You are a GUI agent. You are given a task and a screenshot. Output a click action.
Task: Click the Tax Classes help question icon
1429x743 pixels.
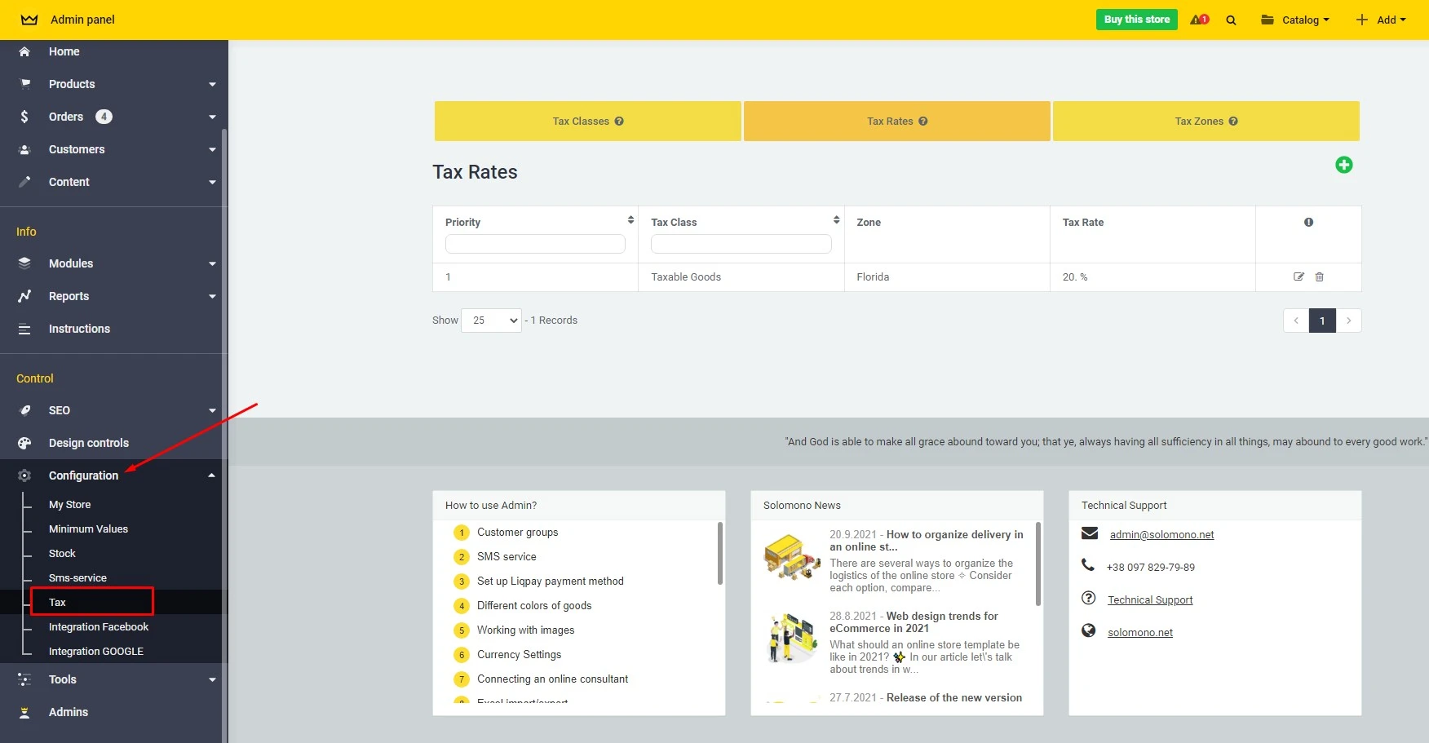619,122
